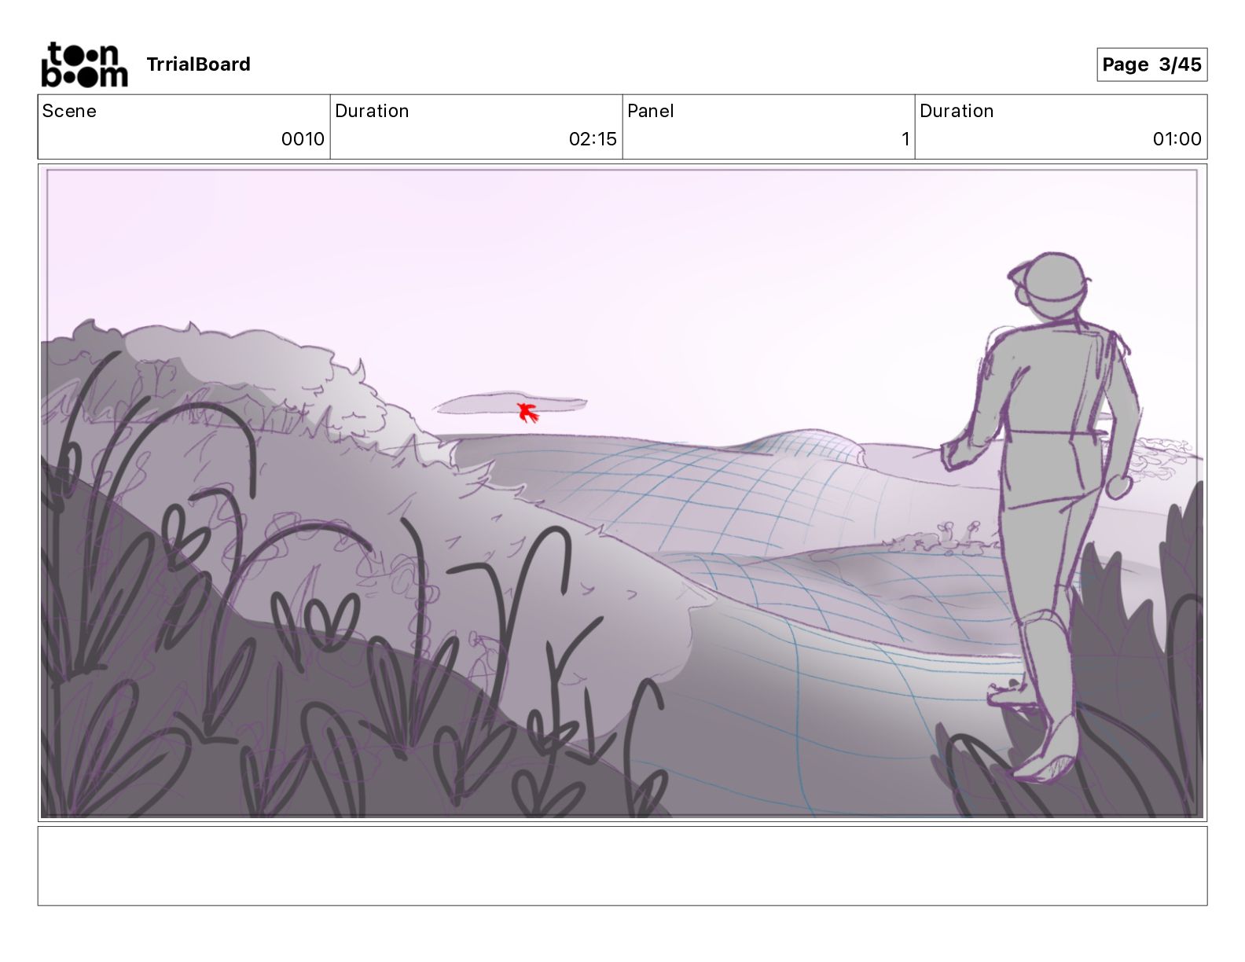Click the Toon Boom logo
The height and width of the screenshot is (962, 1245).
(84, 64)
